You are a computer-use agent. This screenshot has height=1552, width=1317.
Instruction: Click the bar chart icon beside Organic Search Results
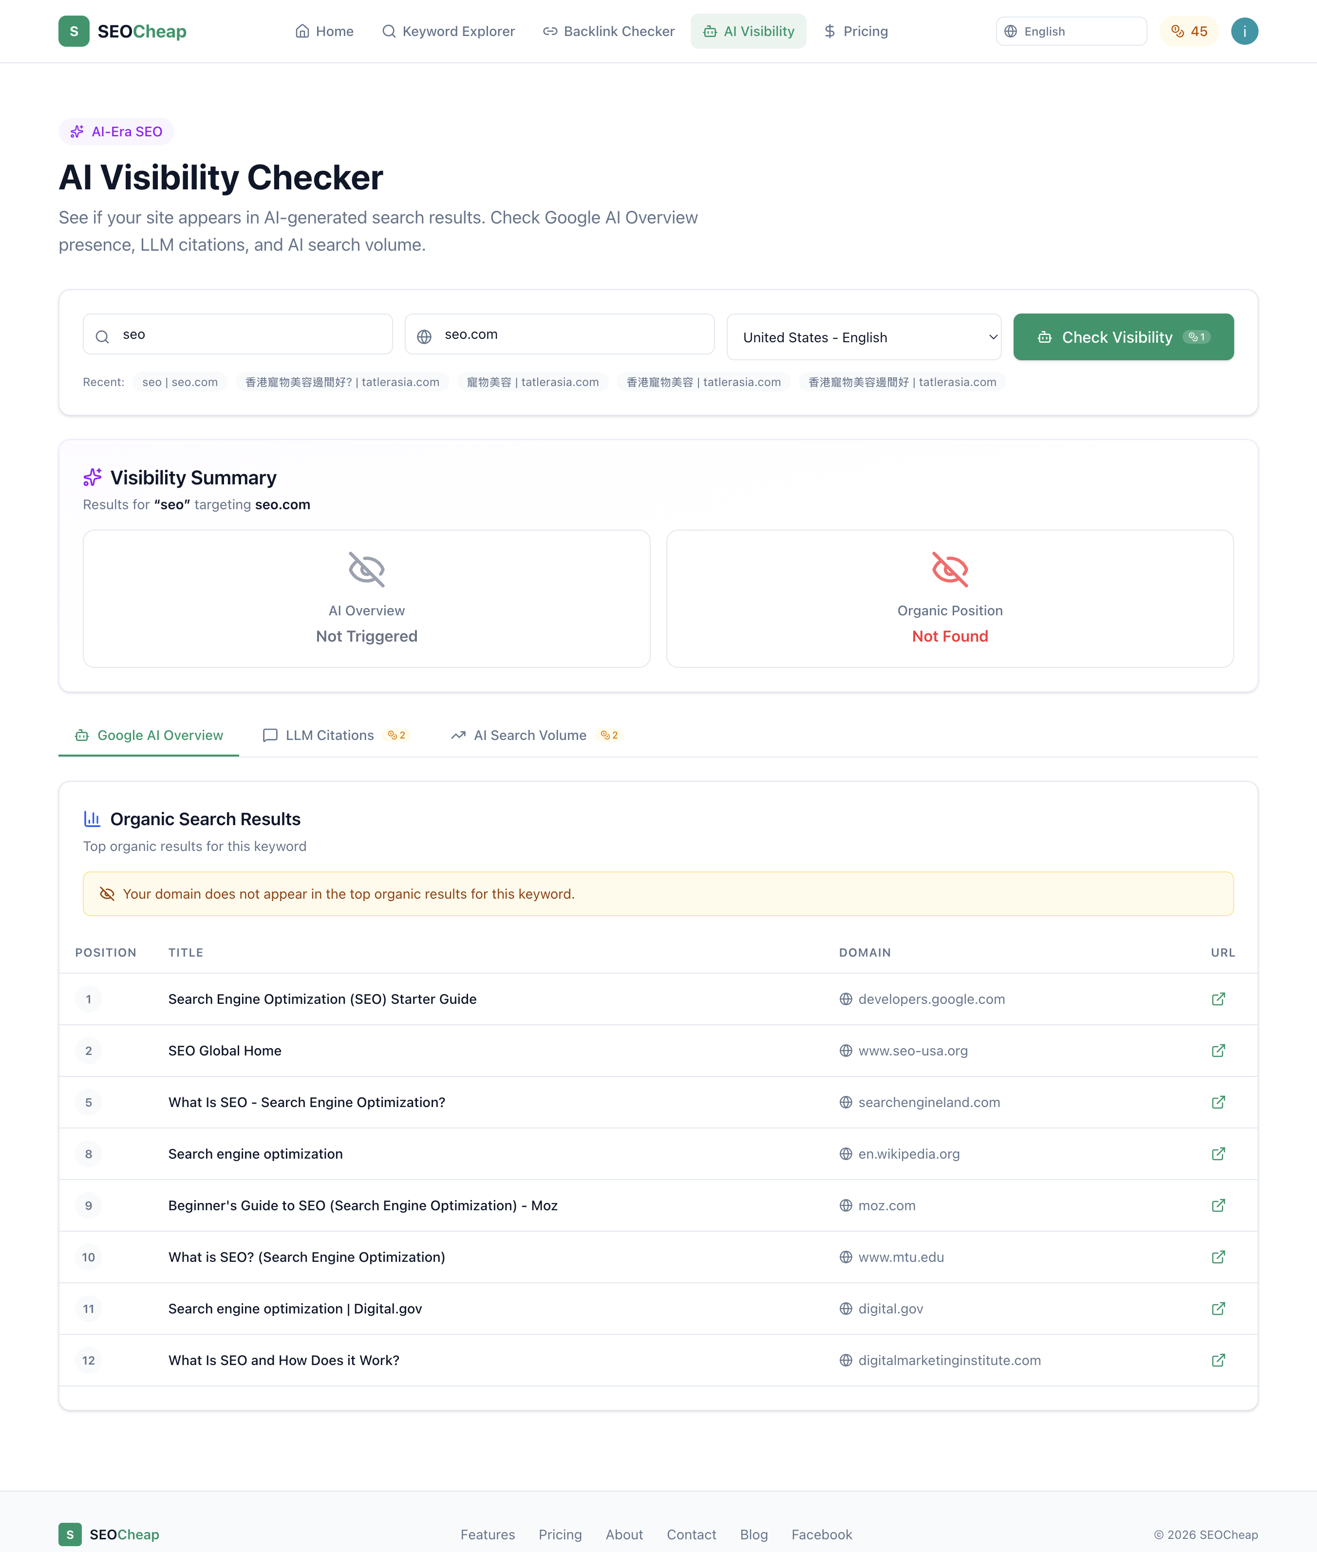[x=92, y=818]
